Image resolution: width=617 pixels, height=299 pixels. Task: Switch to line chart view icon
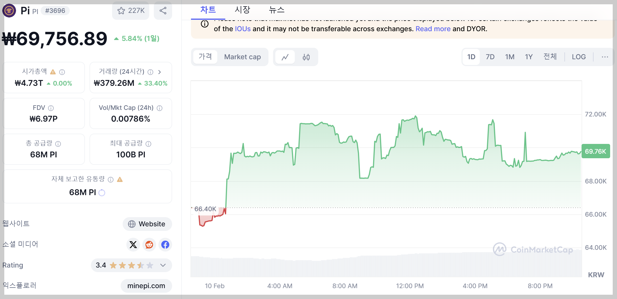coord(285,57)
